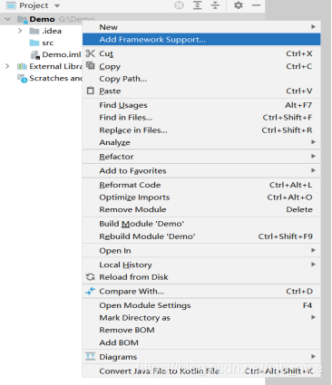The image size is (332, 385).
Task: Open Project panel settings gear
Action: pos(239,5)
